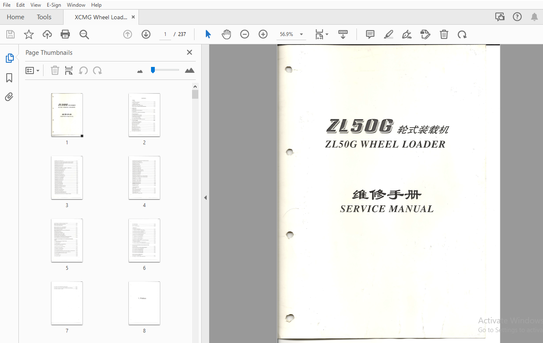Open the File menu

pos(7,5)
